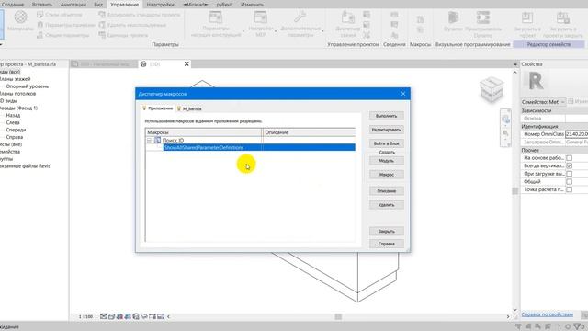Click the ViewCube in the 3D view
588x331 pixels.
point(492,89)
